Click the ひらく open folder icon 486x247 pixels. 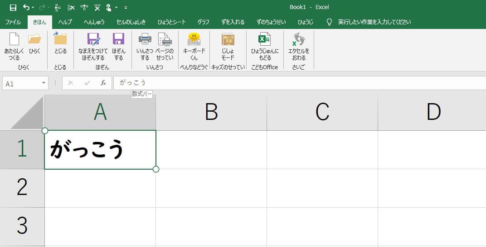click(x=34, y=39)
